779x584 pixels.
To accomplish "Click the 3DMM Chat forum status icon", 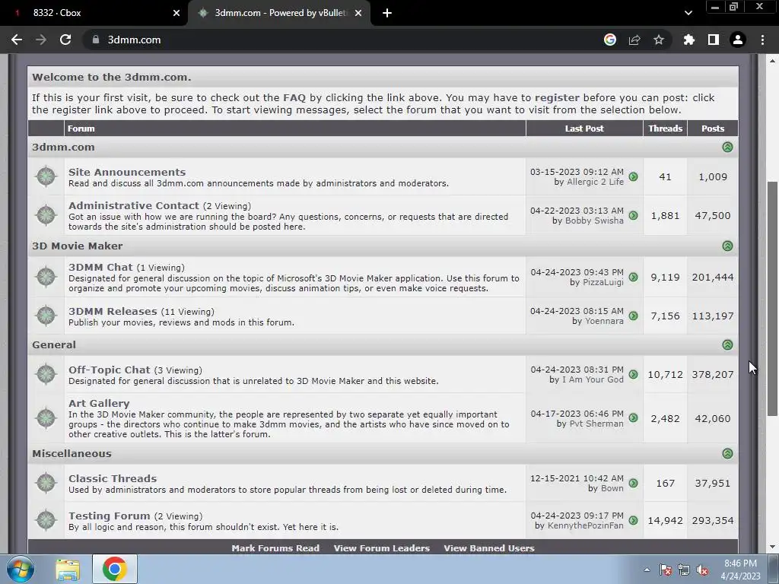I will (x=46, y=277).
